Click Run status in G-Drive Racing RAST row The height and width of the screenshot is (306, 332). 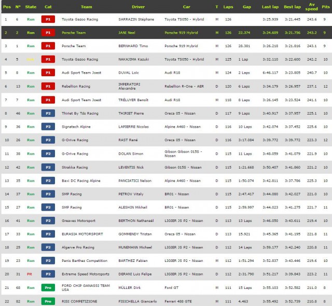pyautogui.click(x=31, y=140)
